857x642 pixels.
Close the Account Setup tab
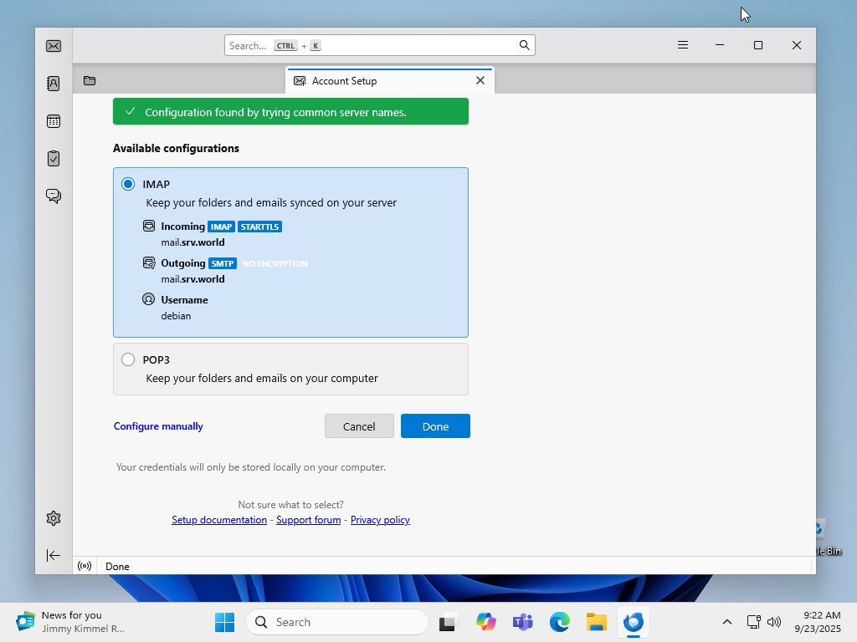(x=480, y=80)
